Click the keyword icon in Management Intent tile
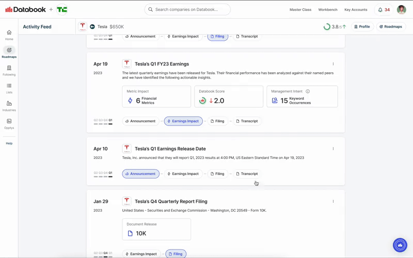 point(275,101)
